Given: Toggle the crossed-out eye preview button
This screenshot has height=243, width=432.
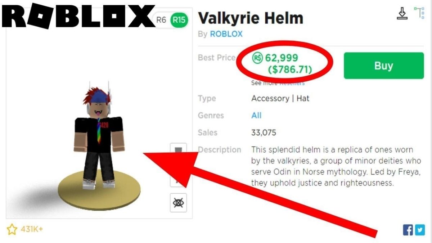Looking at the screenshot, I should point(178,203).
